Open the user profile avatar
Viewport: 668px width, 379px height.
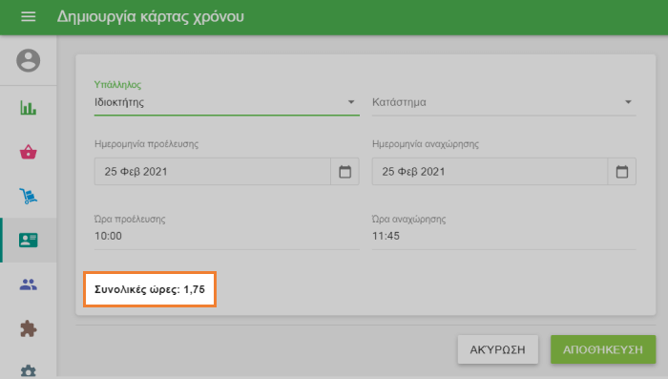pos(28,60)
